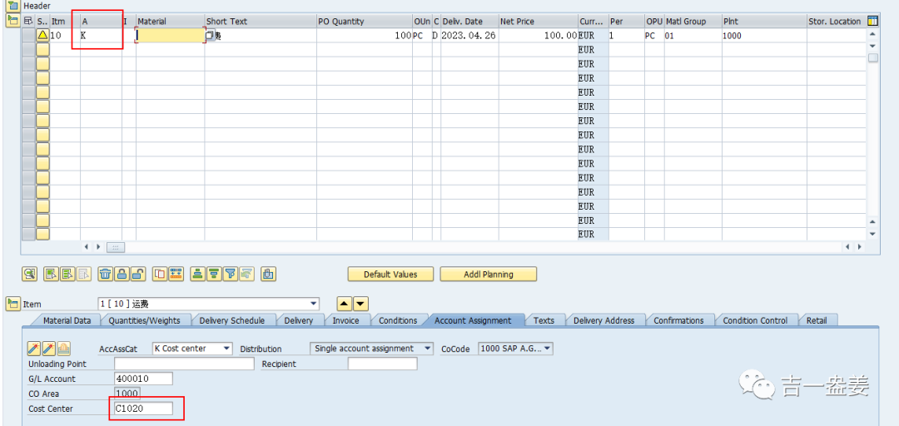Screen dimensions: 899x426
Task: Open the Condition Control tab
Action: [x=755, y=320]
